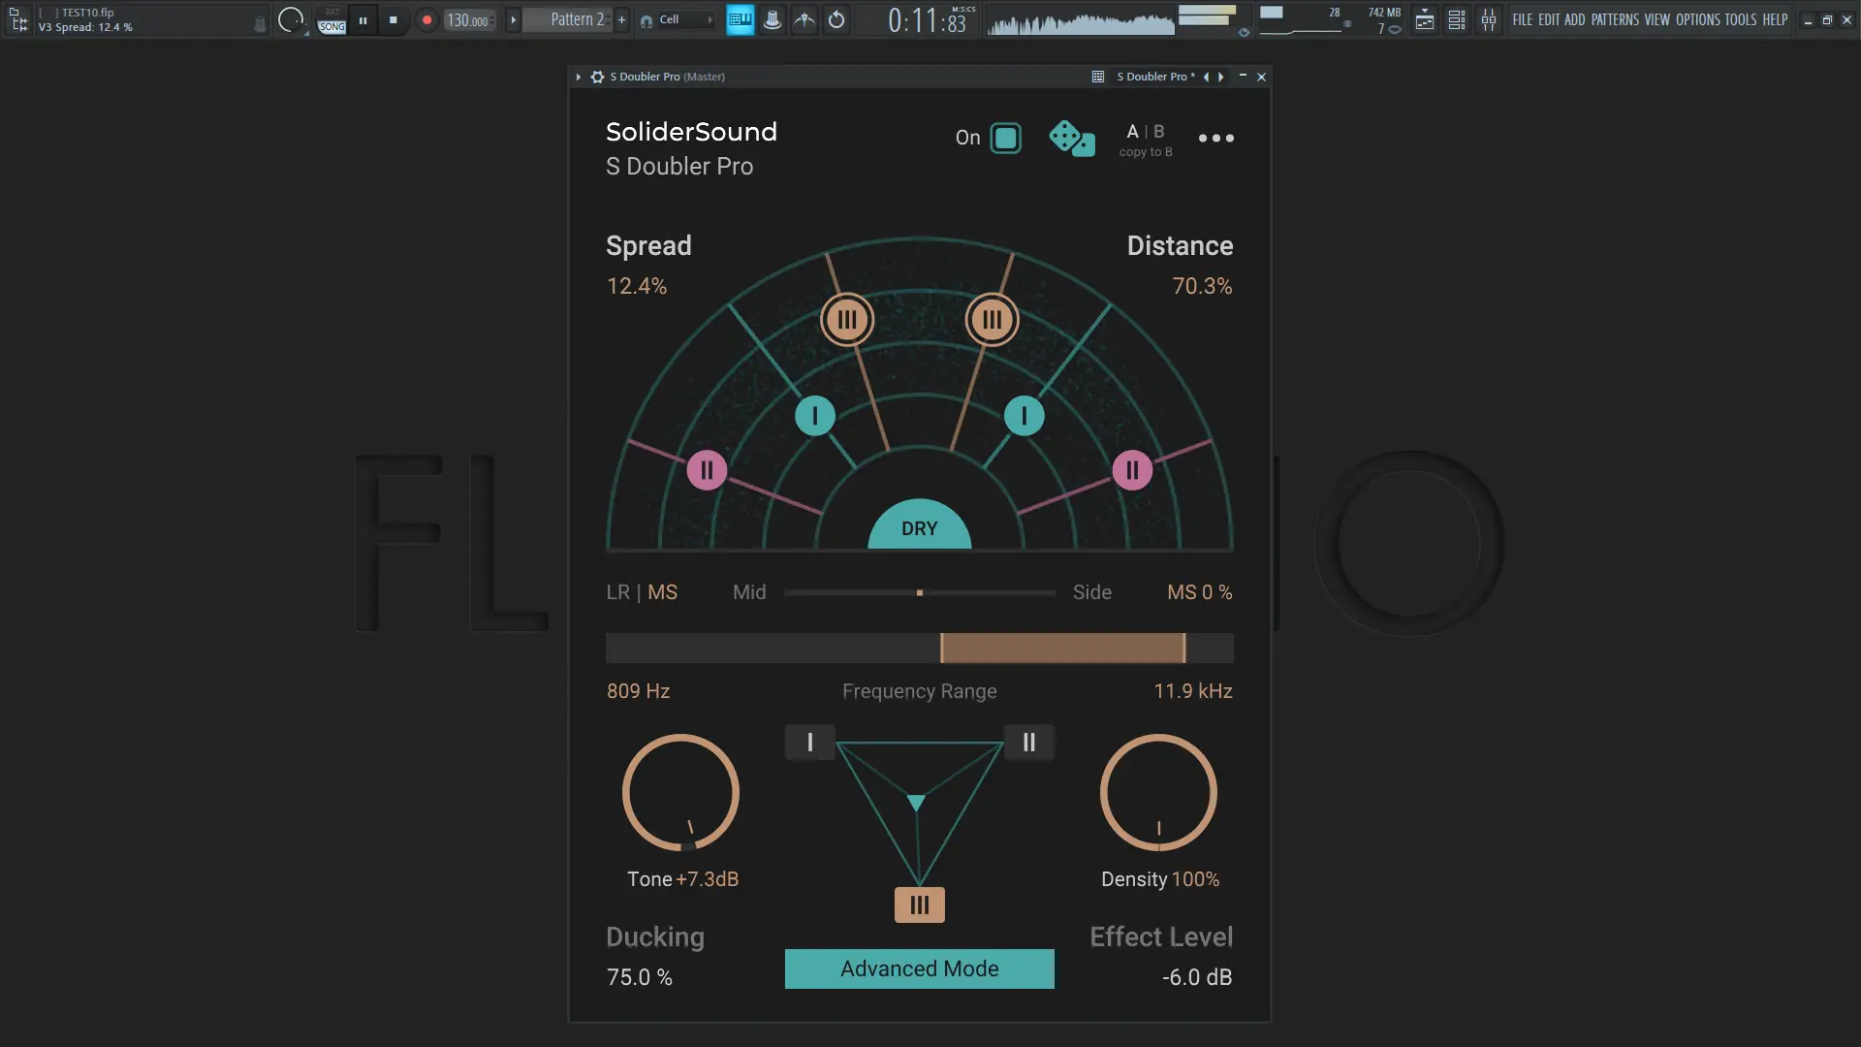Click the Advanced Mode button
1861x1047 pixels.
tap(919, 968)
